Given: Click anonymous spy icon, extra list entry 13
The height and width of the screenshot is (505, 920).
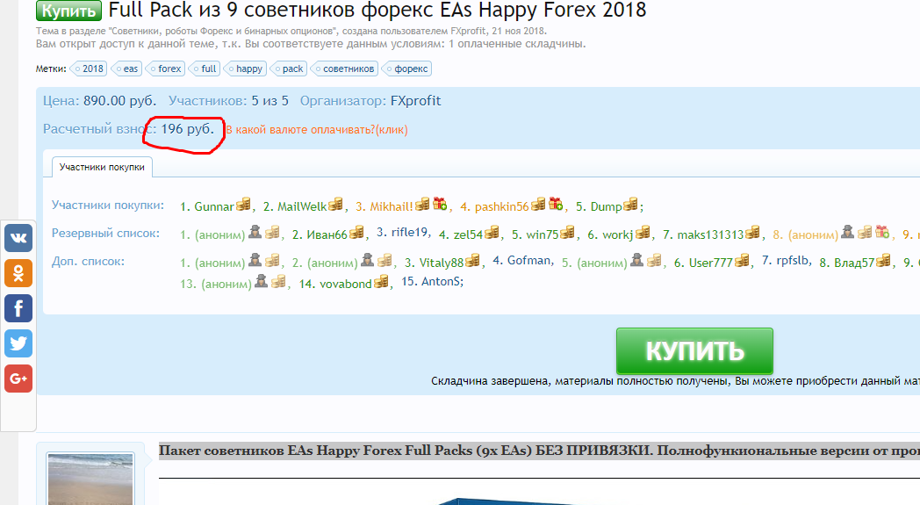Looking at the screenshot, I should pyautogui.click(x=261, y=281).
